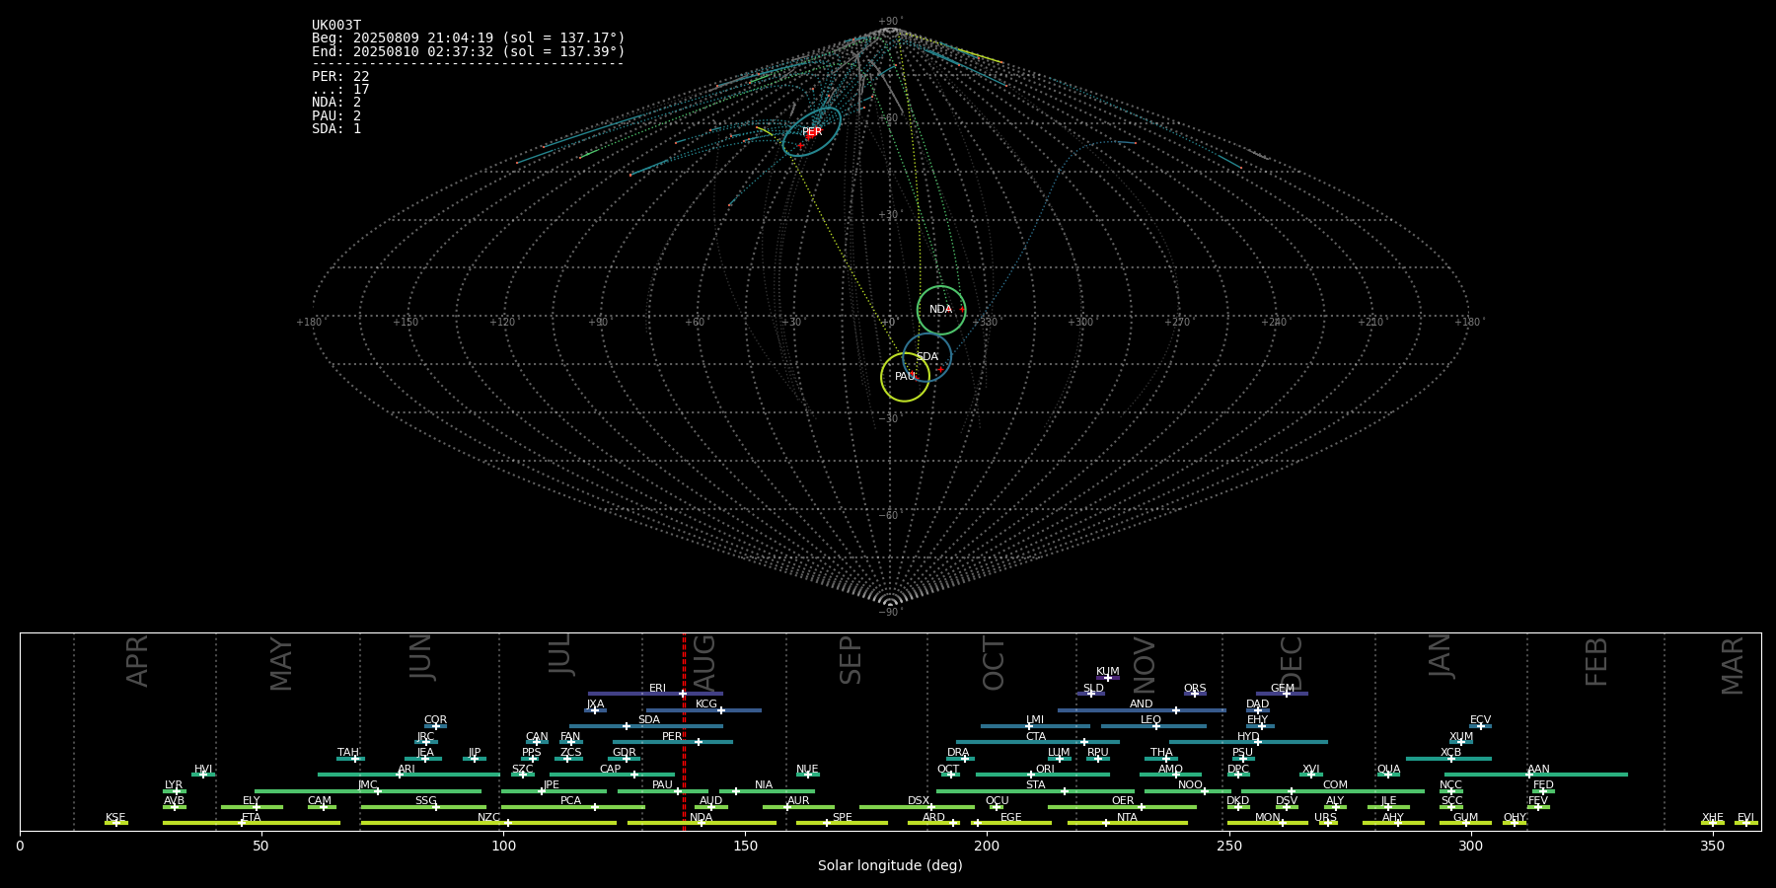Click the STA shower bar in timeline
Screen dimensions: 1776x888
[1035, 790]
